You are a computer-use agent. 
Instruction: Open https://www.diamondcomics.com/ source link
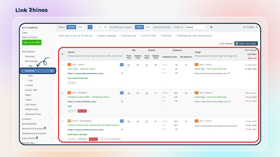tap(86, 73)
